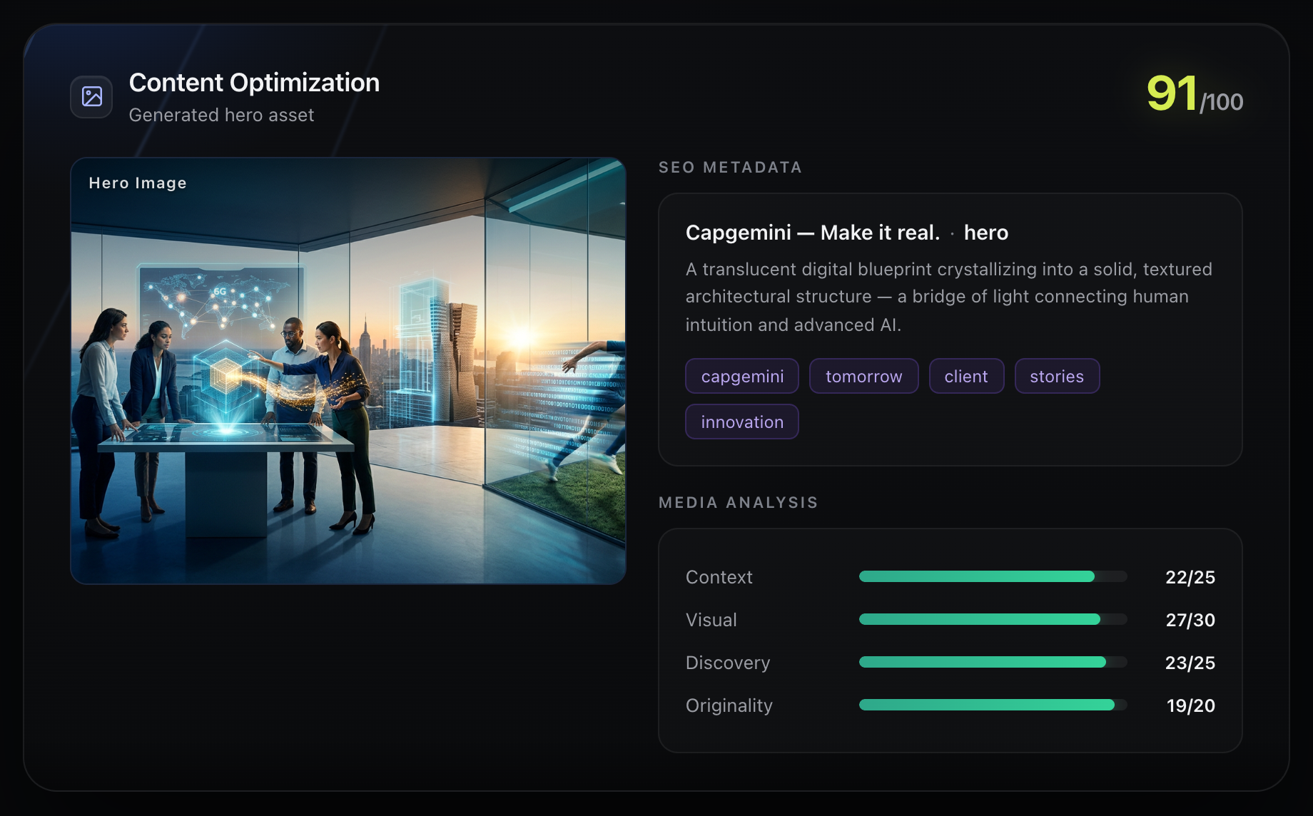This screenshot has width=1313, height=816.
Task: Click the translucent digital blueprint description text
Action: 949,297
